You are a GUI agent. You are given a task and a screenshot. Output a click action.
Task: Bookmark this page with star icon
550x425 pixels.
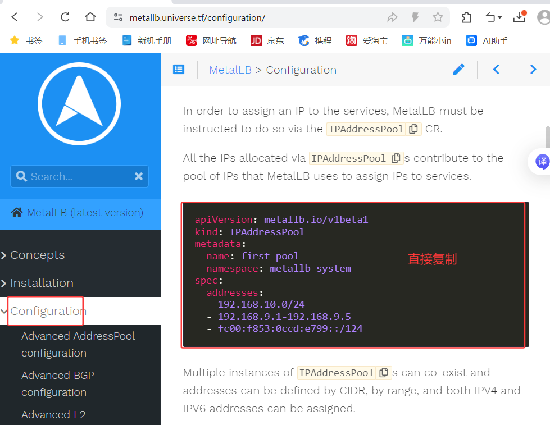[x=438, y=17]
